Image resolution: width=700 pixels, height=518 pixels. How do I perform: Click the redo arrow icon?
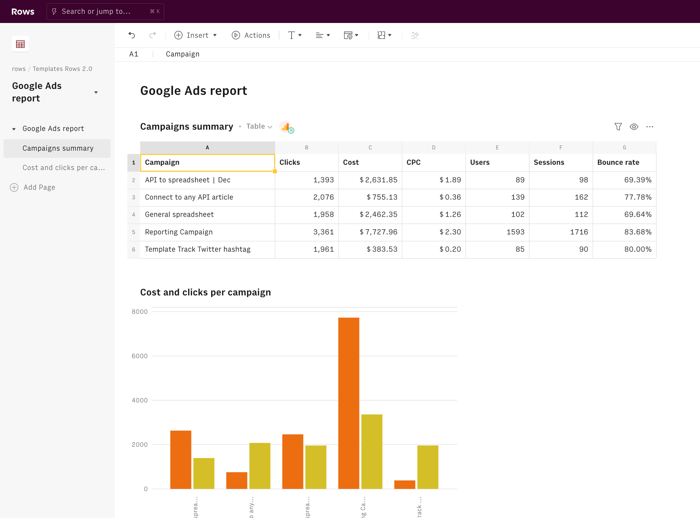153,35
